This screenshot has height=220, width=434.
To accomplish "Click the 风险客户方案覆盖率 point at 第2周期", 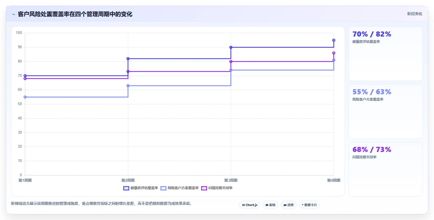I will tap(128, 86).
